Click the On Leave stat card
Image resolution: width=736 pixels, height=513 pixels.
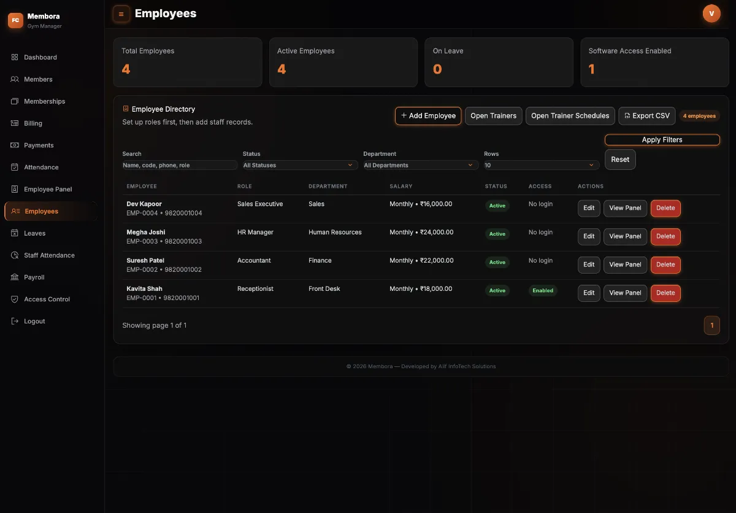coord(499,63)
